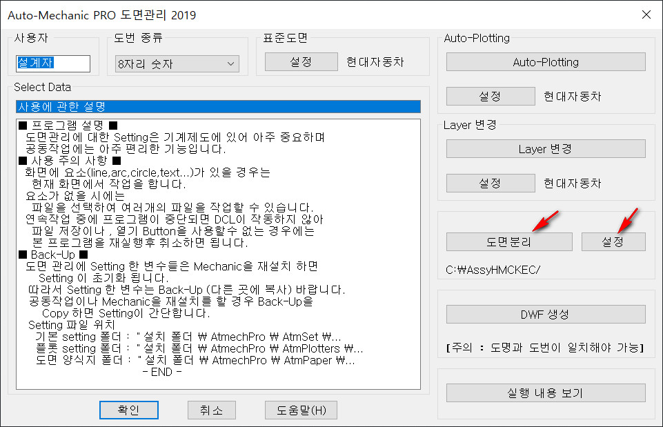663x427 pixels.
Task: Select the '- END -' line in list
Action: coord(161,372)
